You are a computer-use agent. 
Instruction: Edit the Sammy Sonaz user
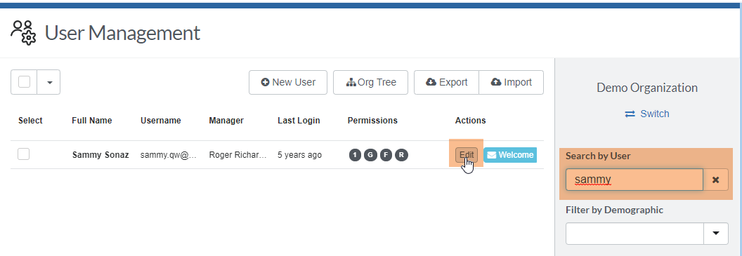467,155
